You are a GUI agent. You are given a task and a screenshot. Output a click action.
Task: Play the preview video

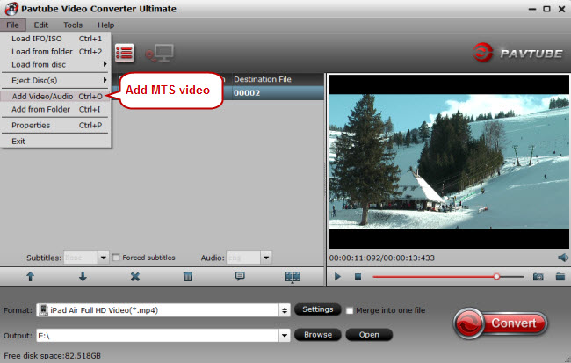(x=337, y=277)
